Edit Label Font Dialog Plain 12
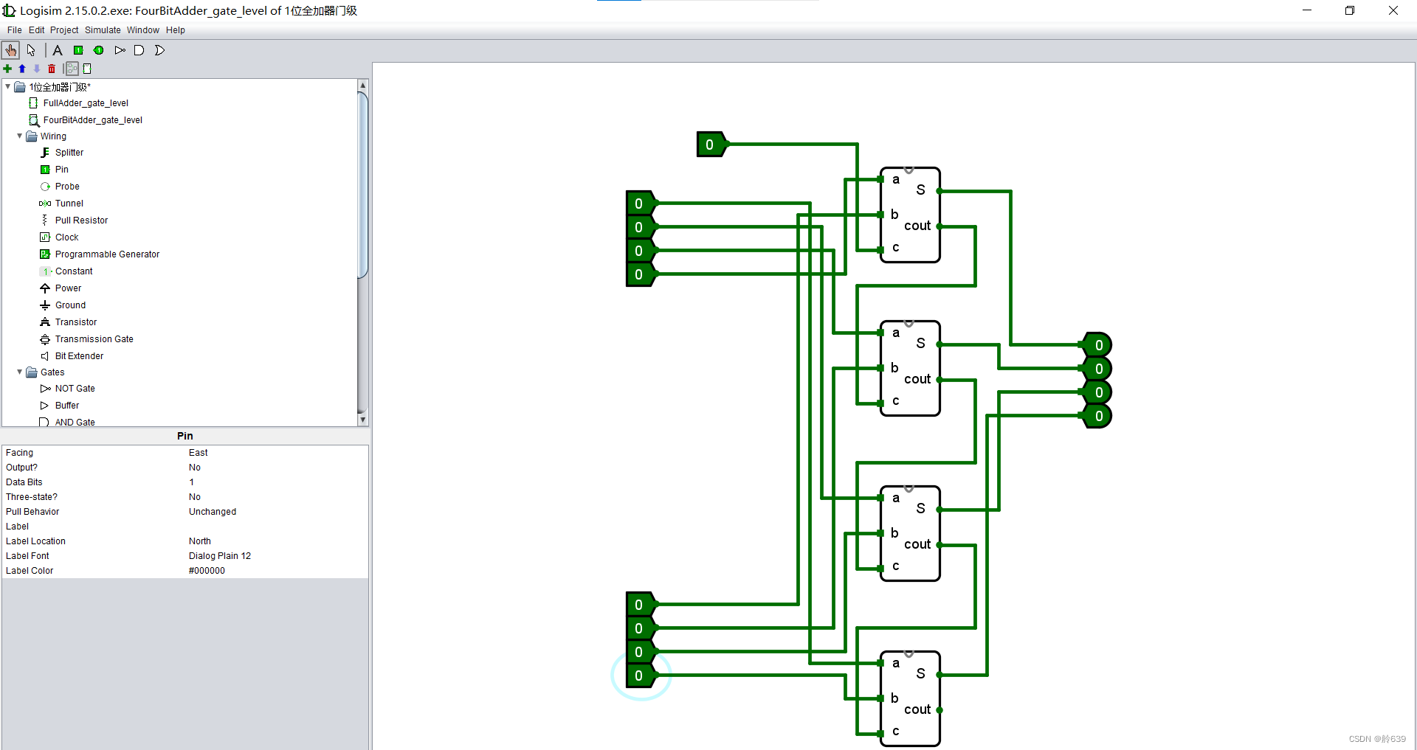 [277, 556]
